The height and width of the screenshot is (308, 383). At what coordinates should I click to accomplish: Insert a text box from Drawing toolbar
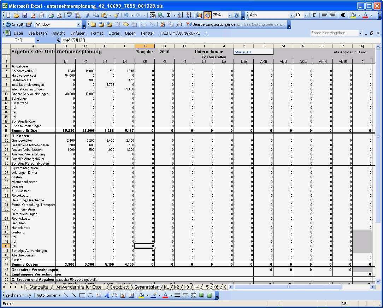click(99, 295)
